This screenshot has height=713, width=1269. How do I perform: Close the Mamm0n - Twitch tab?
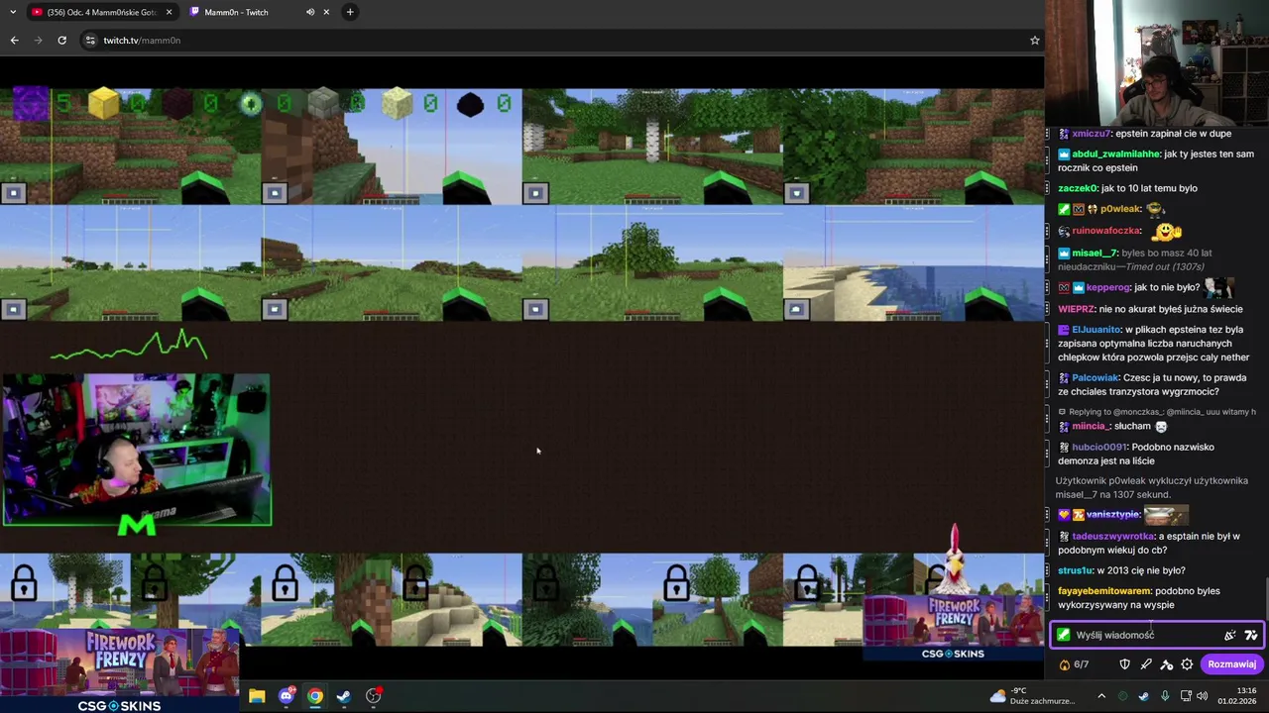326,12
